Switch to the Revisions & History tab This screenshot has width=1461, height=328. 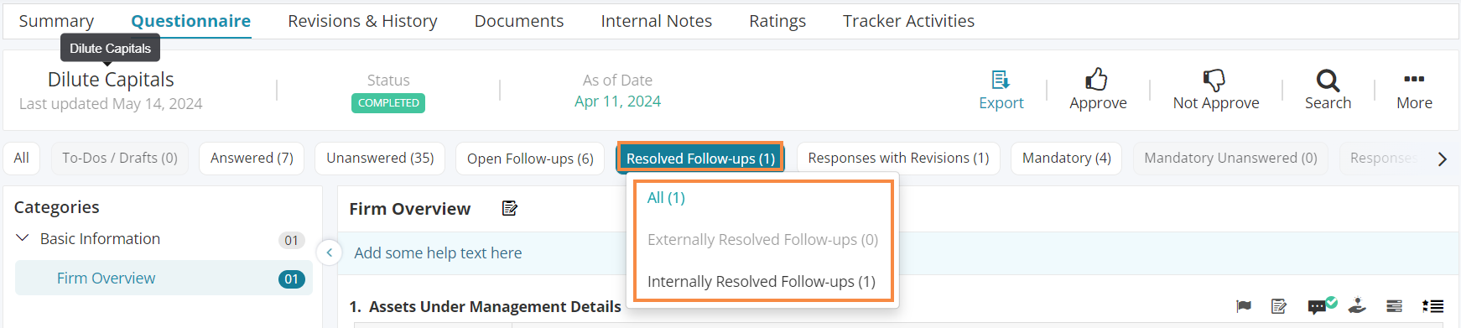[x=362, y=21]
